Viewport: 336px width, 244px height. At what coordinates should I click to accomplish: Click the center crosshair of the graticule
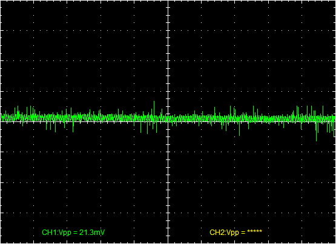[168, 121]
